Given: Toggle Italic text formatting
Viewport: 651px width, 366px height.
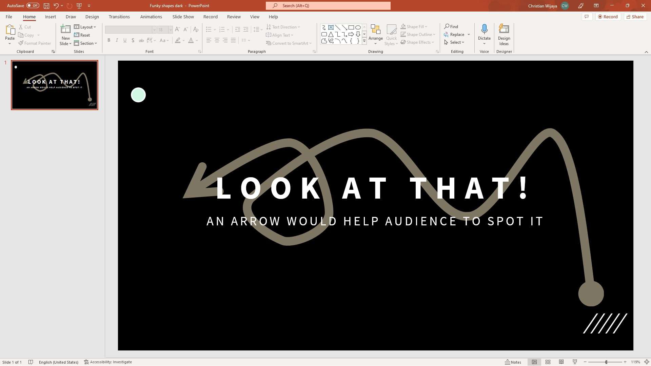Looking at the screenshot, I should [x=117, y=40].
